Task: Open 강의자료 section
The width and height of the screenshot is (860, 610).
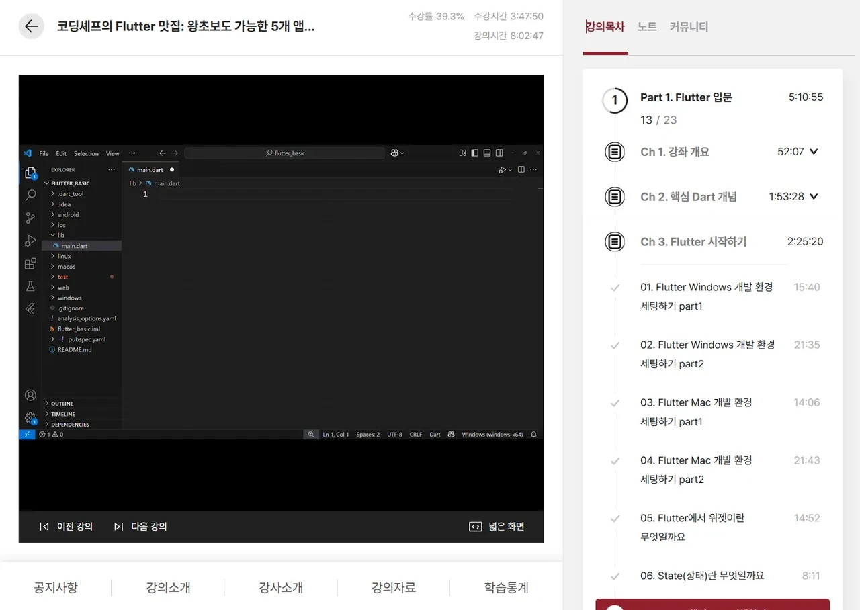Action: click(394, 587)
